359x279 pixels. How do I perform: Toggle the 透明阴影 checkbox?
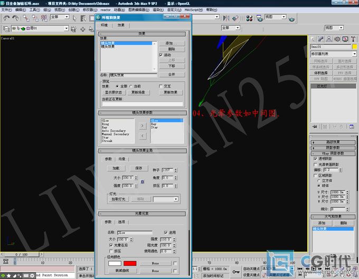tap(315, 158)
